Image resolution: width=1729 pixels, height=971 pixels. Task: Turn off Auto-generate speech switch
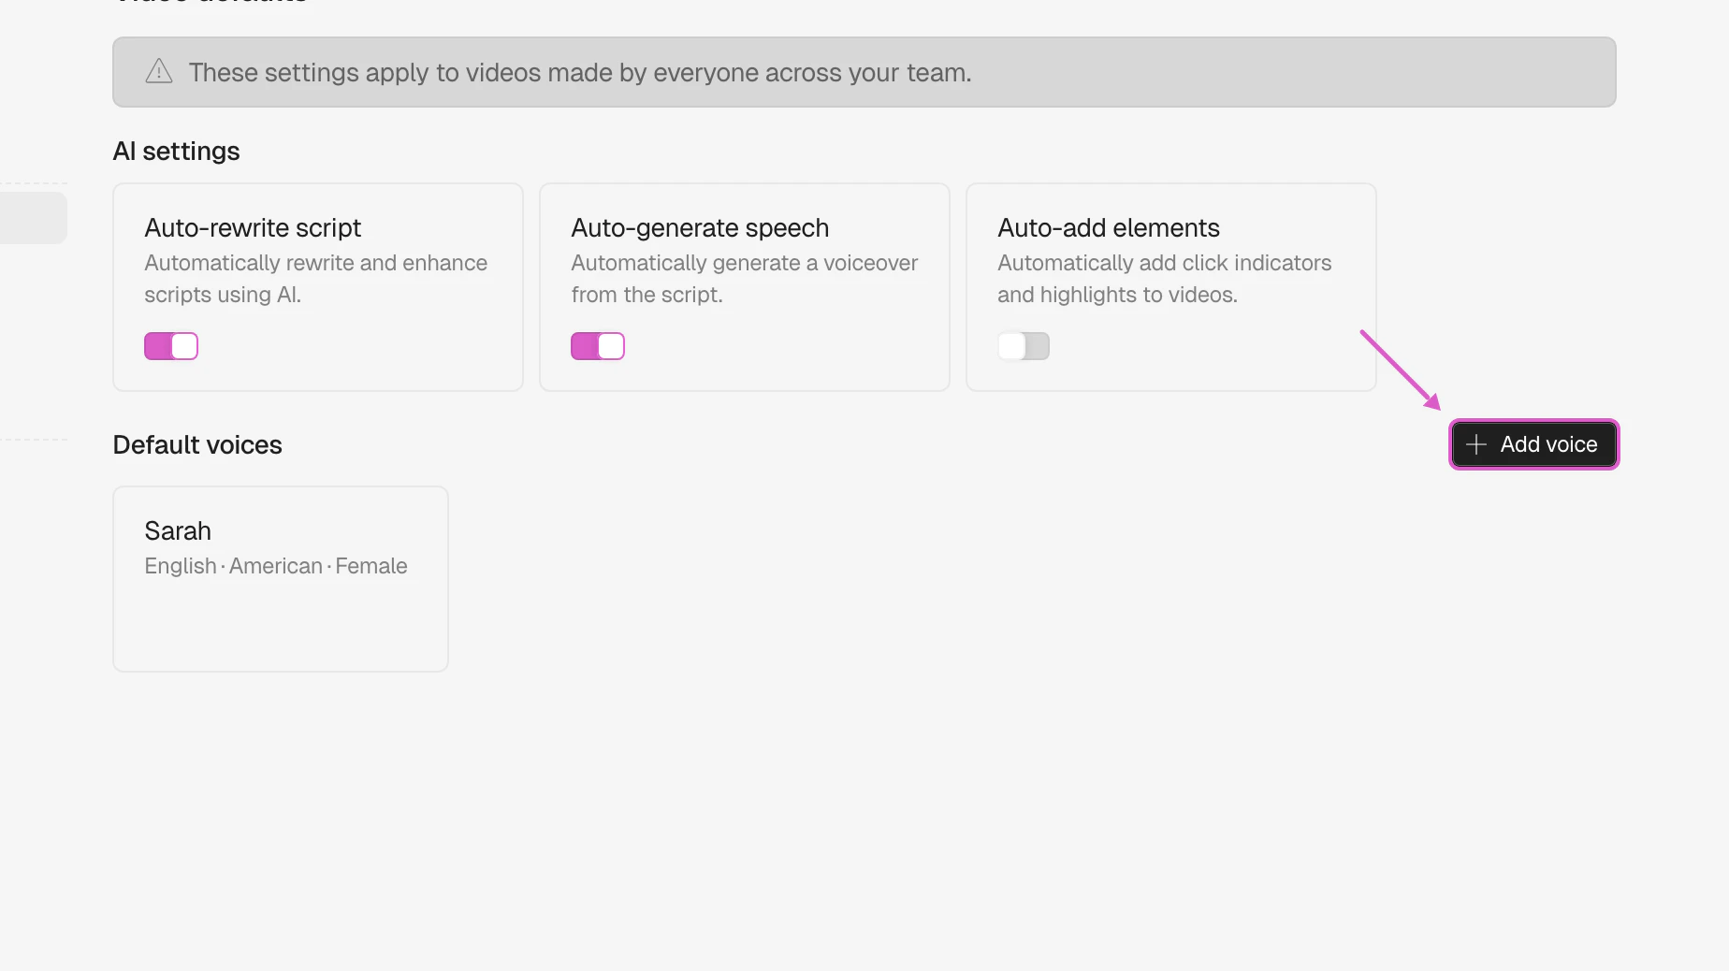pos(598,346)
